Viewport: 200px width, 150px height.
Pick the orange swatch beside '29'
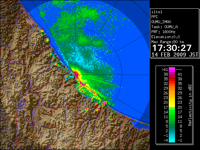click(x=172, y=88)
